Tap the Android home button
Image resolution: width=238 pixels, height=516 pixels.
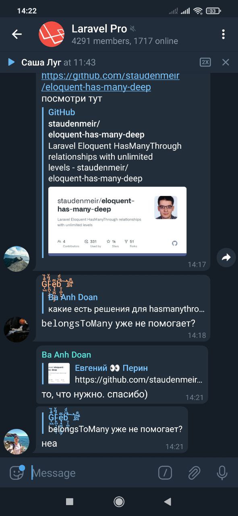119,501
